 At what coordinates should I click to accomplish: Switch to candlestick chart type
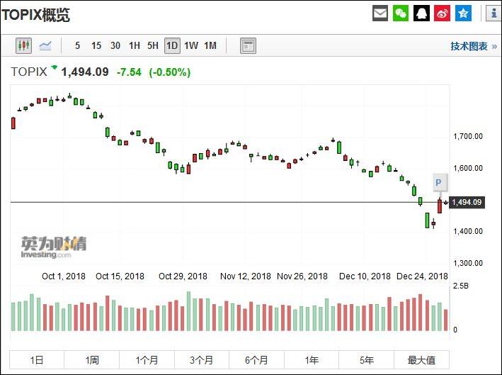coord(24,46)
